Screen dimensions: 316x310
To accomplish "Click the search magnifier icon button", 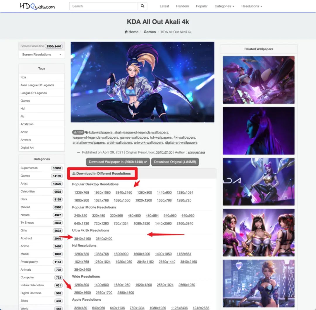I will click(142, 6).
